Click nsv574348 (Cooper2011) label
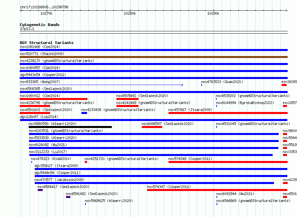The height and width of the screenshot is (217, 297). coord(190,159)
